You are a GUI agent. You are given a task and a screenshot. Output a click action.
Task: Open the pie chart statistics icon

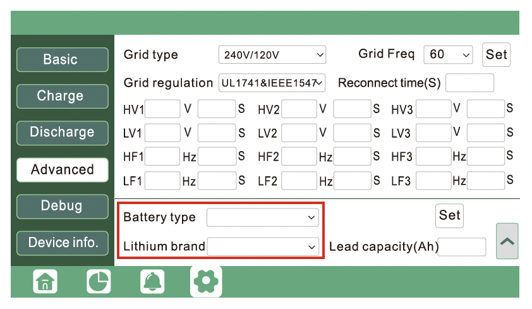pyautogui.click(x=99, y=281)
